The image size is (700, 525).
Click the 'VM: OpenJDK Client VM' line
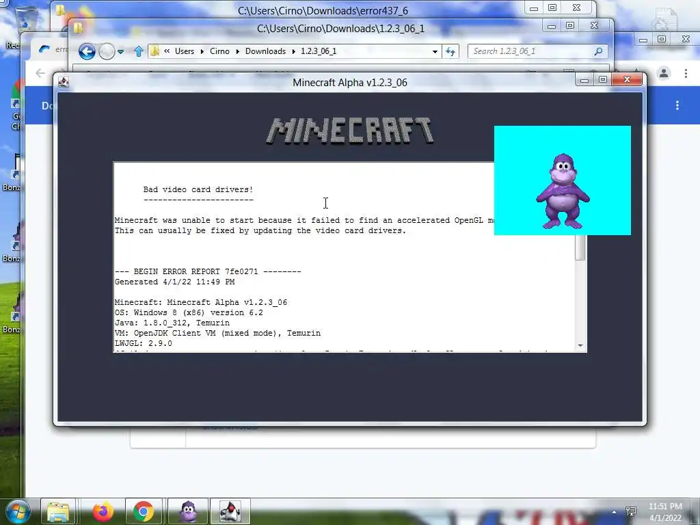click(x=218, y=333)
